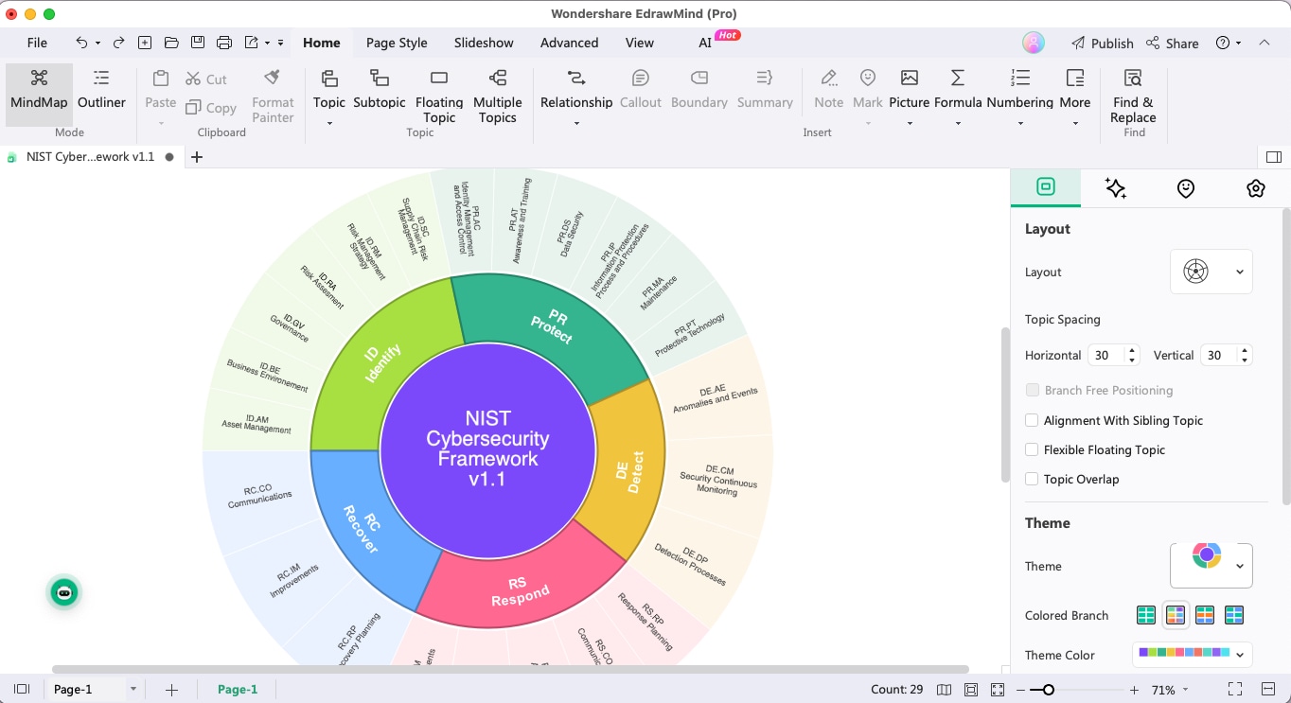Click the Share button
1291x703 pixels.
[x=1173, y=43]
